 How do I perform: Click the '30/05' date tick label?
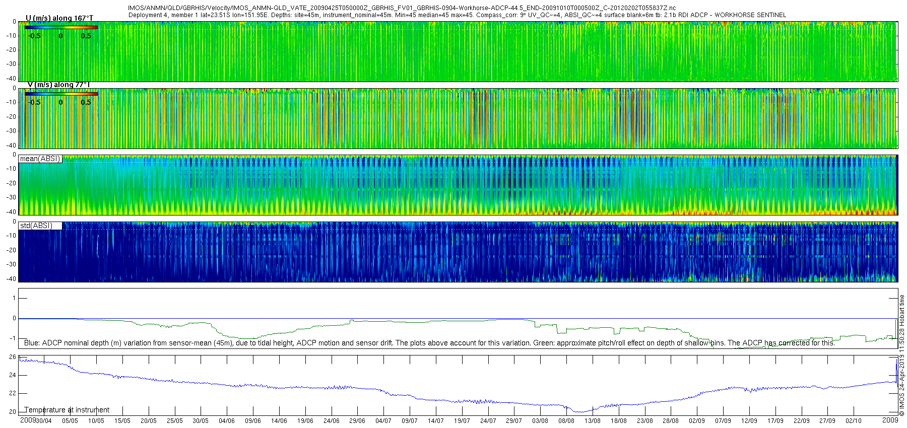pyautogui.click(x=201, y=421)
